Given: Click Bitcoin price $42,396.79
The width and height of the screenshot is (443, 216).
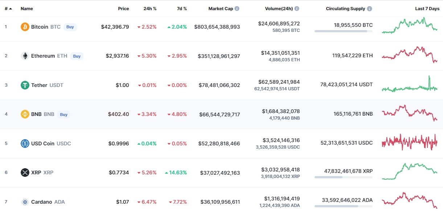Looking at the screenshot, I should 115,27.
